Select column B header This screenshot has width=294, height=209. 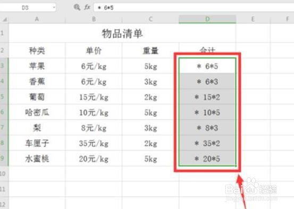coord(94,19)
